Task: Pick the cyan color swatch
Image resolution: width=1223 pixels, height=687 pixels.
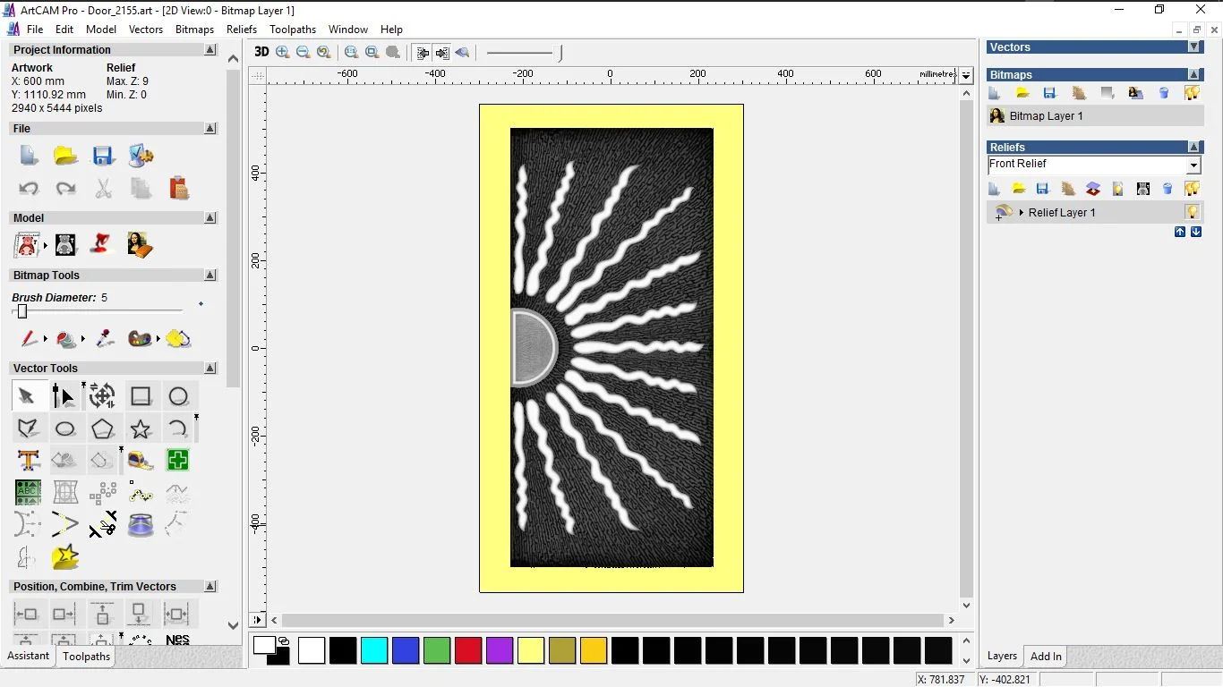Action: click(374, 650)
